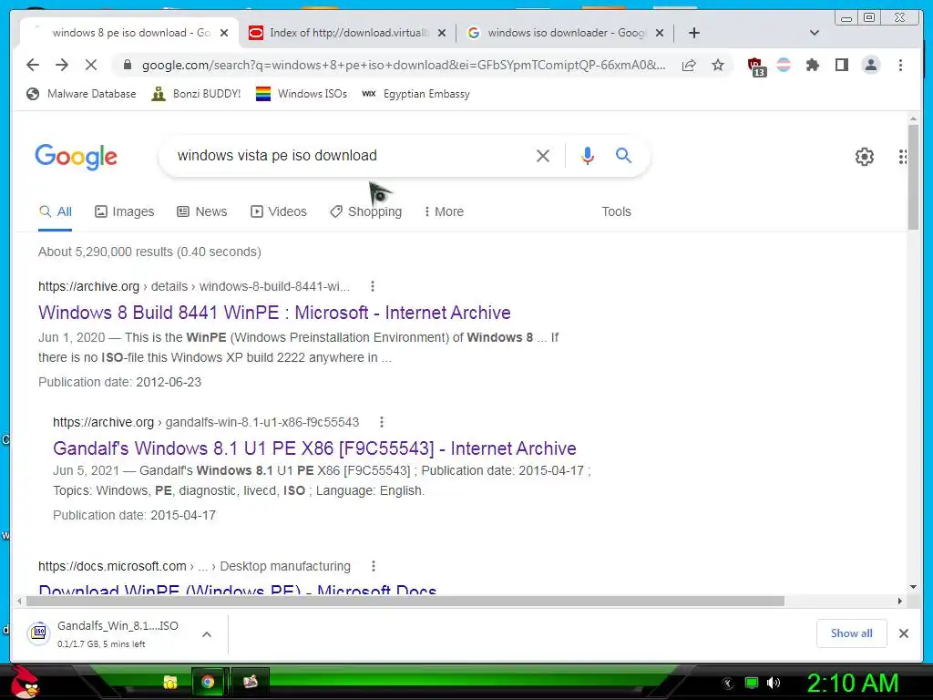Submit search with the magnifier icon

click(x=623, y=155)
